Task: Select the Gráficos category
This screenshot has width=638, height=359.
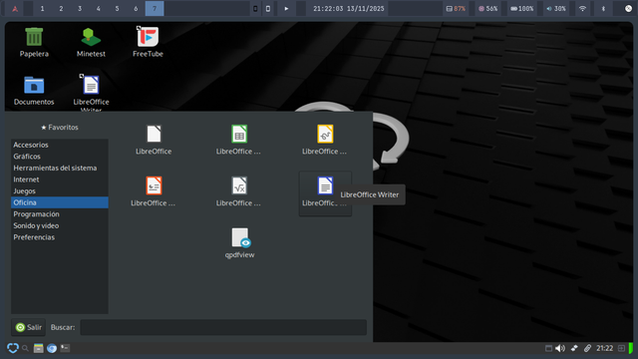Action: point(60,157)
